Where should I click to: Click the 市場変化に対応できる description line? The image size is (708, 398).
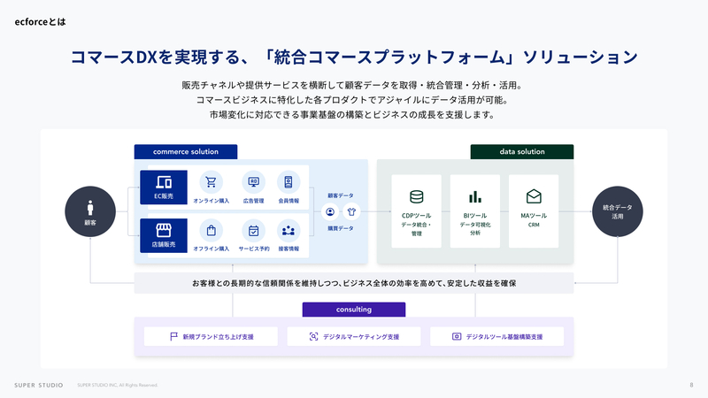[x=352, y=115]
